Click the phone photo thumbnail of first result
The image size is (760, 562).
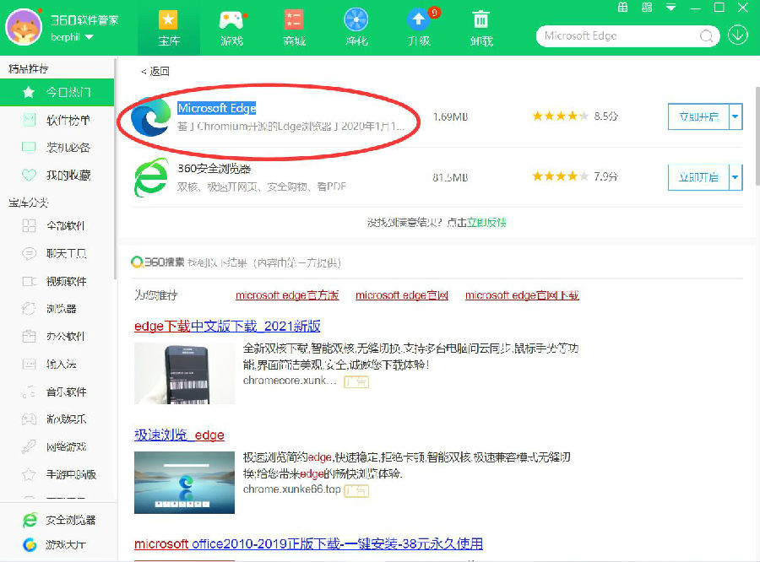(184, 374)
